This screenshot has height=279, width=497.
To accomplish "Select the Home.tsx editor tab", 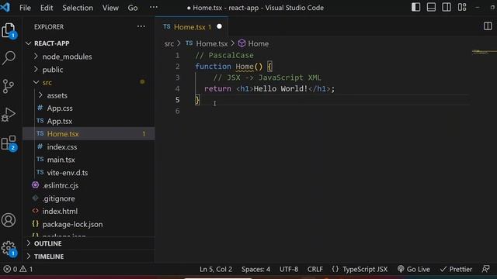I will [x=192, y=27].
